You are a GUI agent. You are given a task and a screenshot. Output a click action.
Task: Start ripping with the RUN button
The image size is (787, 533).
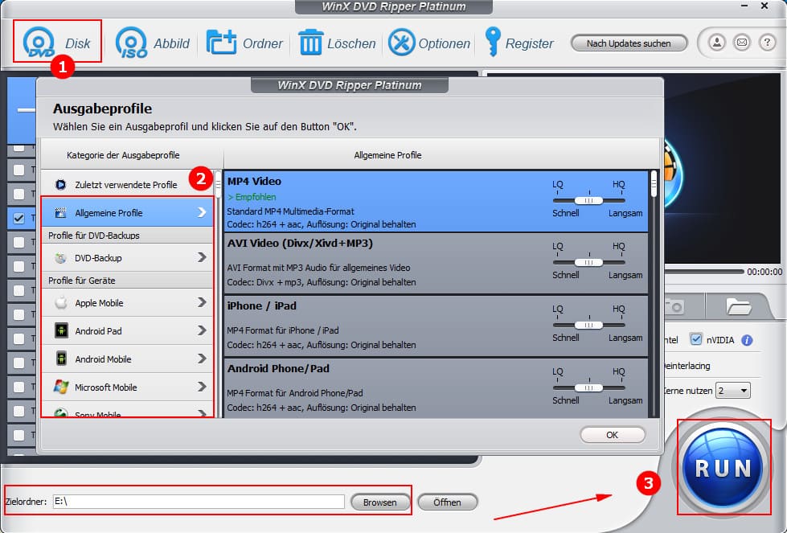[723, 468]
